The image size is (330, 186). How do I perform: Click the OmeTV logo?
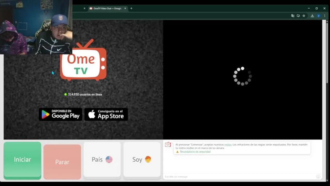83,60
